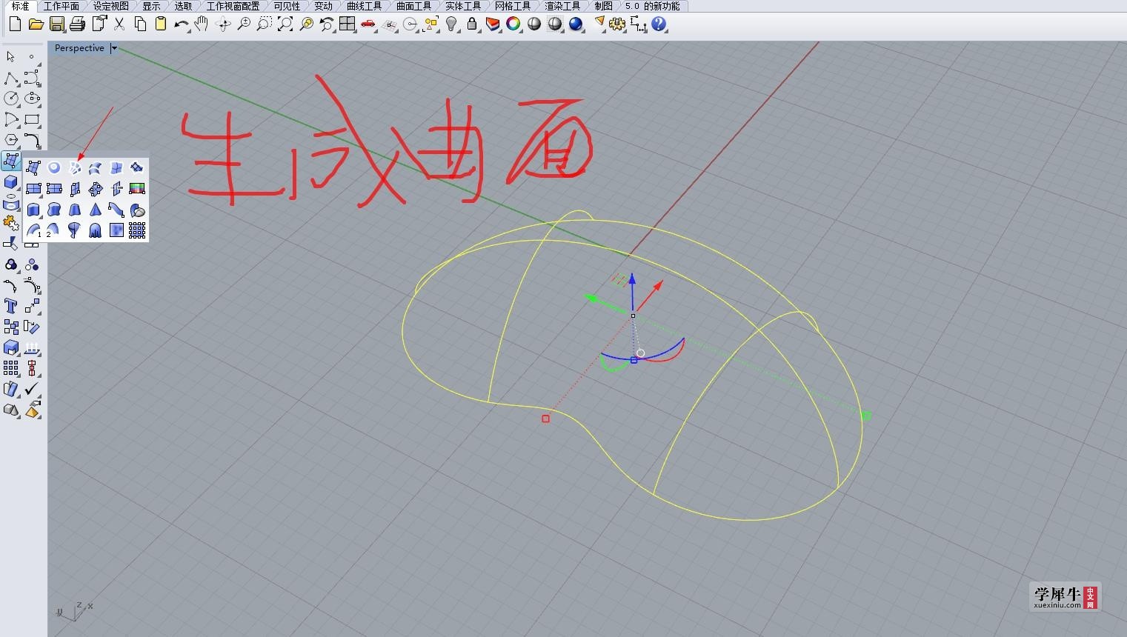This screenshot has width=1127, height=637.
Task: Select Sweep 2 rails icon
Action: tap(53, 230)
